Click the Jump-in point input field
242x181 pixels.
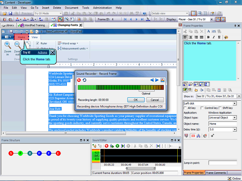(223, 163)
